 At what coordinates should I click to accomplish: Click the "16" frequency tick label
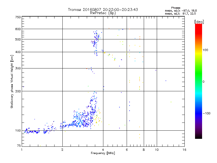[x=184, y=150]
